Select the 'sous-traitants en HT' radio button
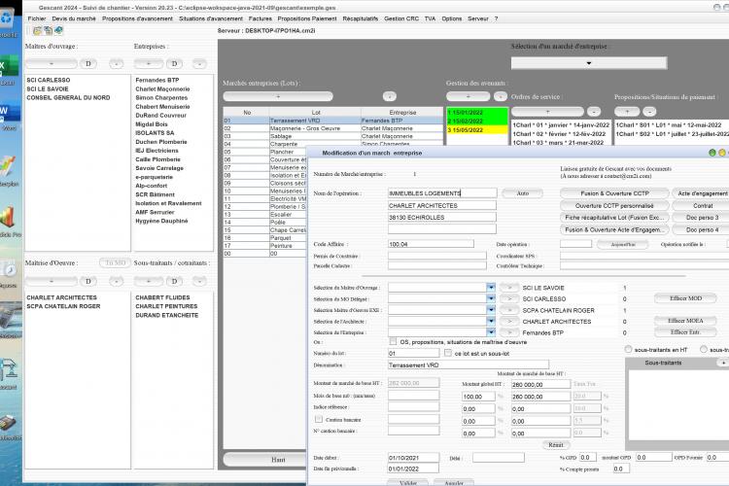This screenshot has height=486, width=729. pos(629,349)
